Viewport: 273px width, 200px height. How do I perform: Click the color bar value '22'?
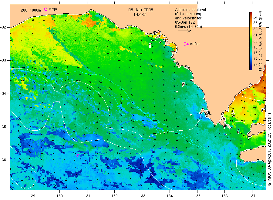[x=255, y=29]
